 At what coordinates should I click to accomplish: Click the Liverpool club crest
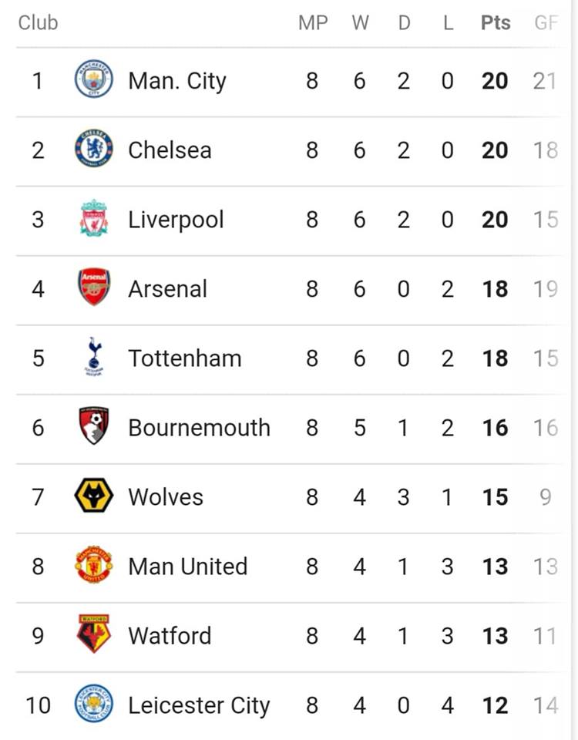pos(94,218)
